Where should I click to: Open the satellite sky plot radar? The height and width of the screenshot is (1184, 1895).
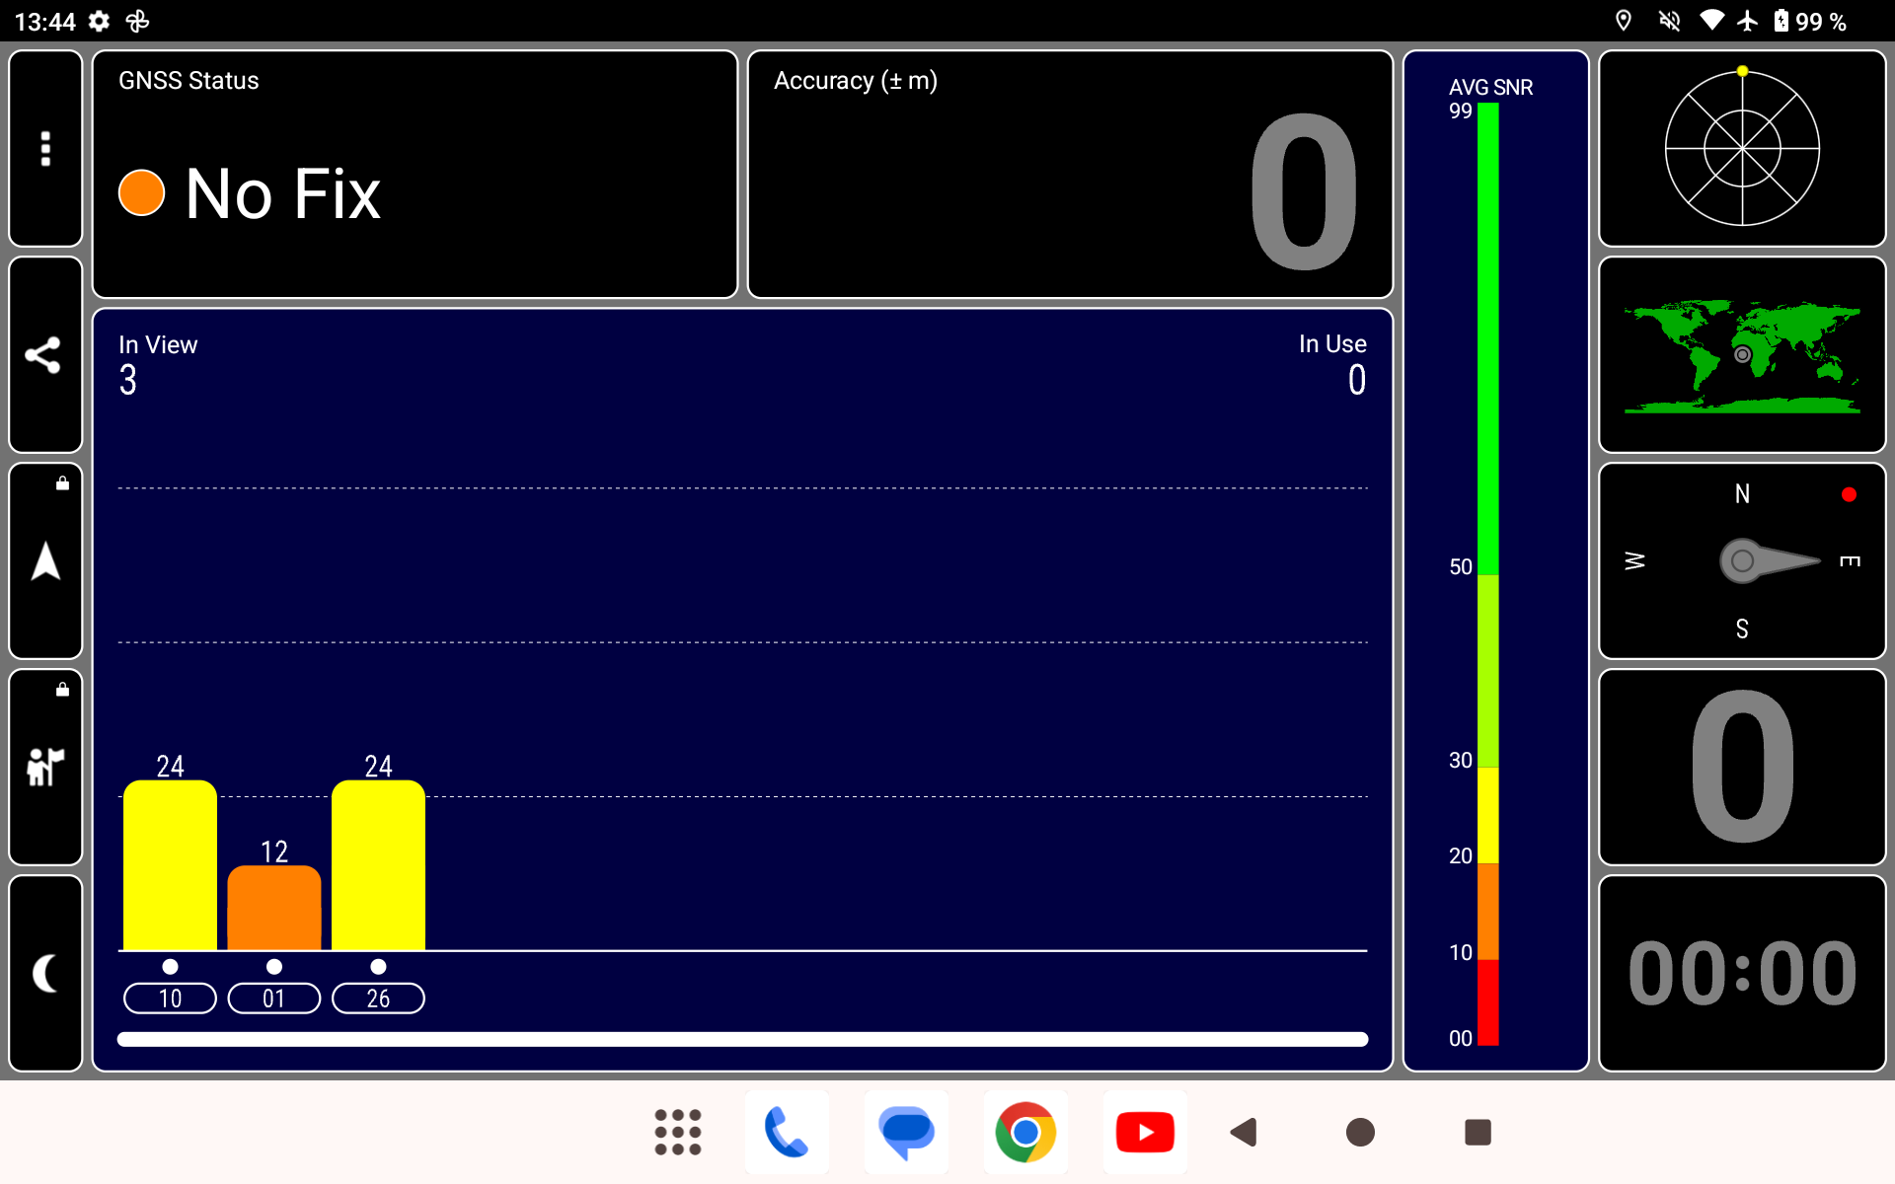(1741, 148)
